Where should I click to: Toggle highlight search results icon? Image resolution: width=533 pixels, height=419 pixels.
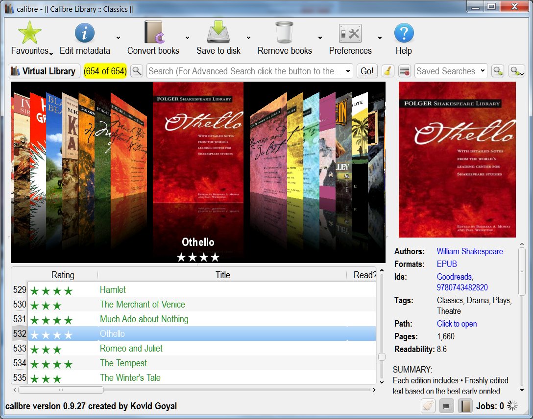coord(405,71)
